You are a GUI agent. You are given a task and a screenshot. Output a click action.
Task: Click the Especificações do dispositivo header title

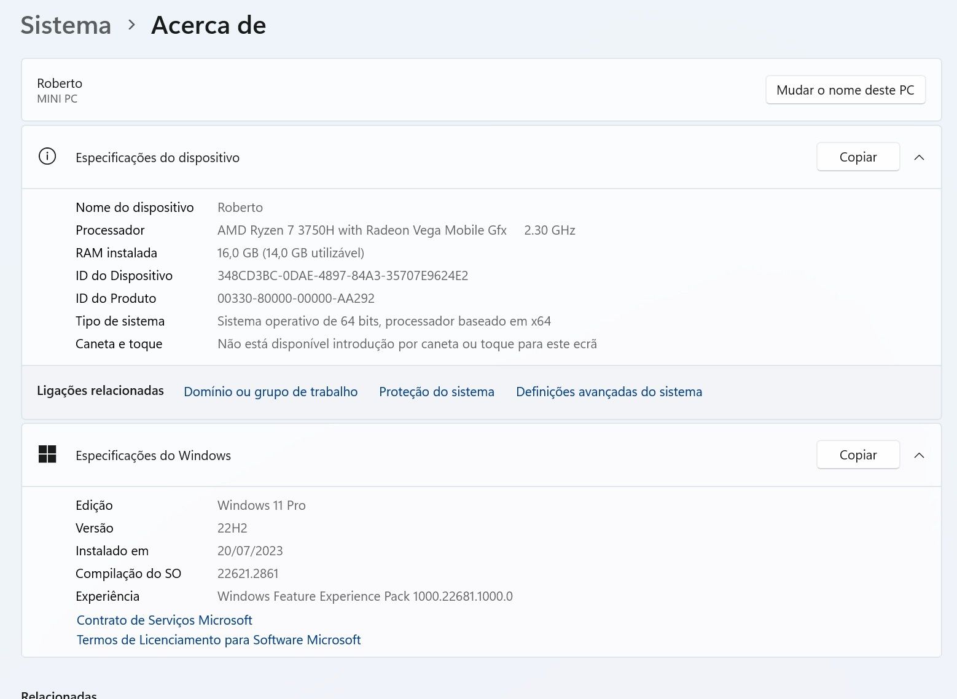click(x=157, y=158)
